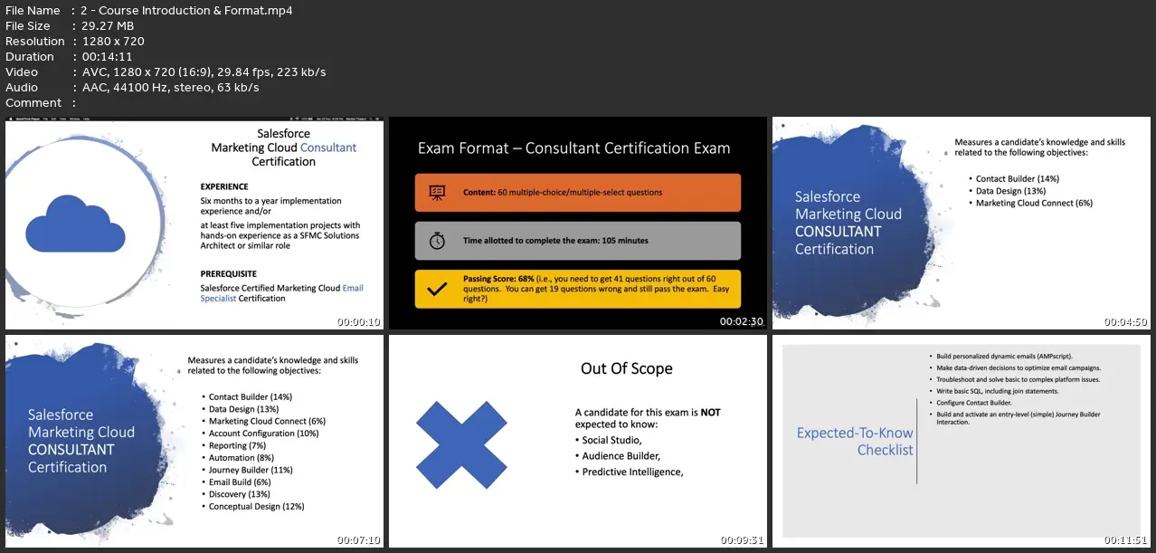Open the Out Of Scope thumbnail at 00:09:31

(x=578, y=441)
